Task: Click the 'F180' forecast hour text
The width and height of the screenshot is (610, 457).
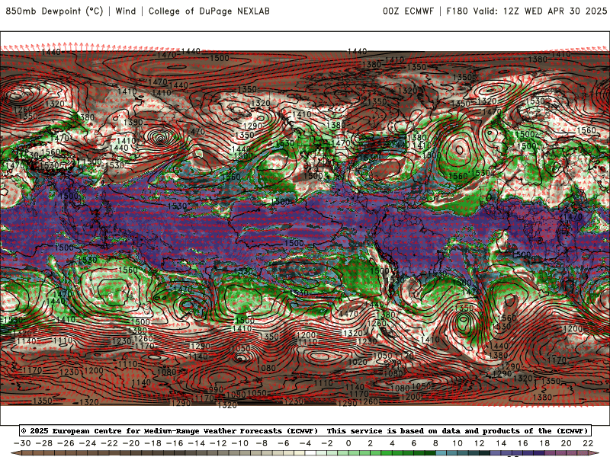Action: (457, 11)
